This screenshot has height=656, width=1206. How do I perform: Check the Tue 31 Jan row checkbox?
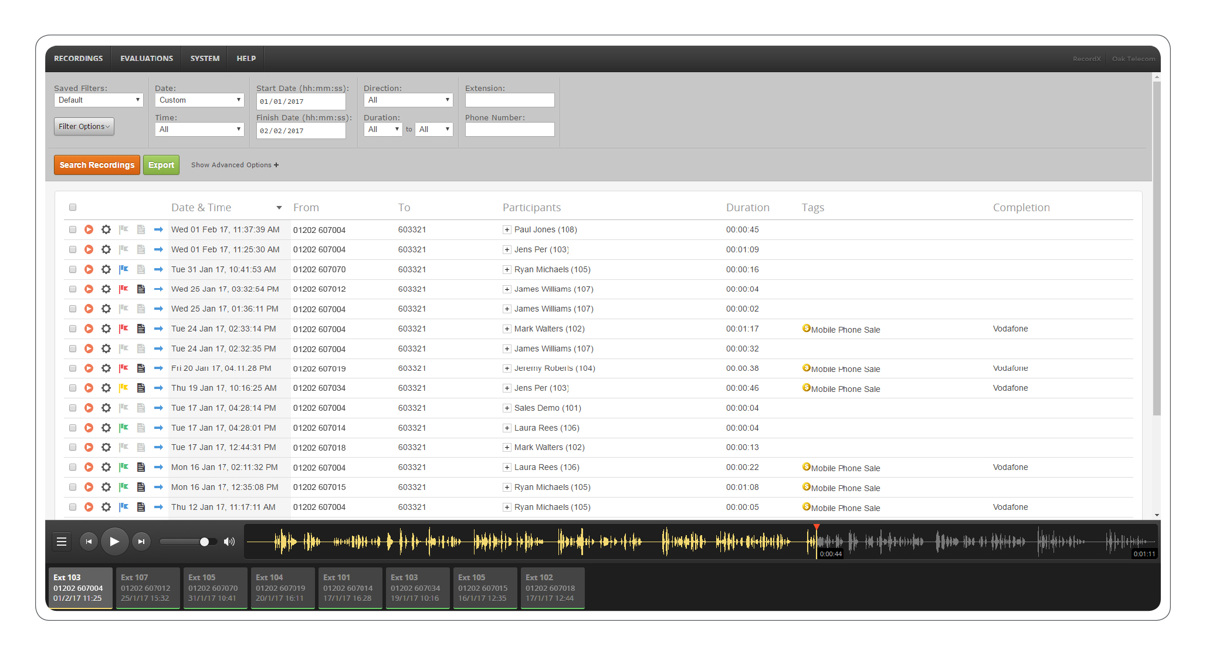pyautogui.click(x=73, y=269)
